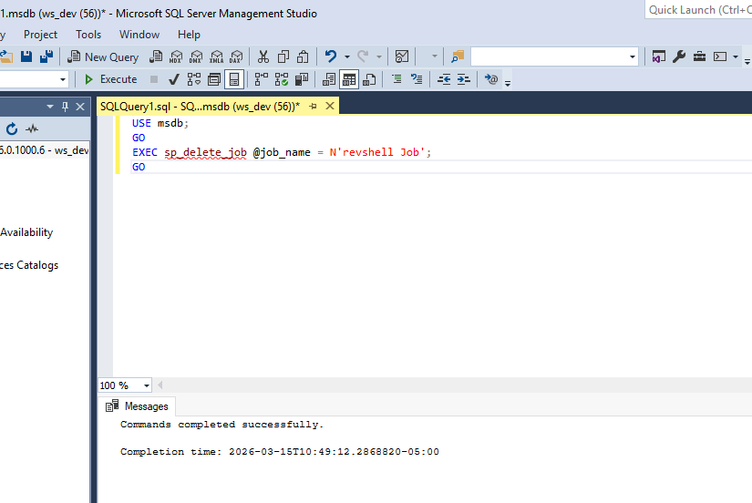Click the Paste icon

(x=304, y=56)
